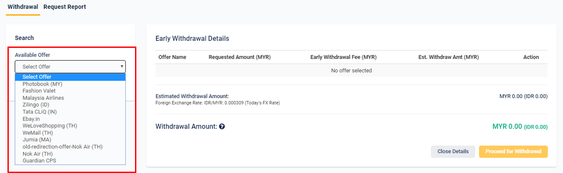
Task: Click Proceed for Withdrawal button
Action: [x=513, y=151]
